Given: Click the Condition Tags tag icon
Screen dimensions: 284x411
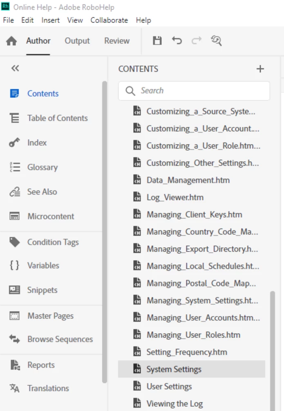Looking at the screenshot, I should pyautogui.click(x=14, y=242).
